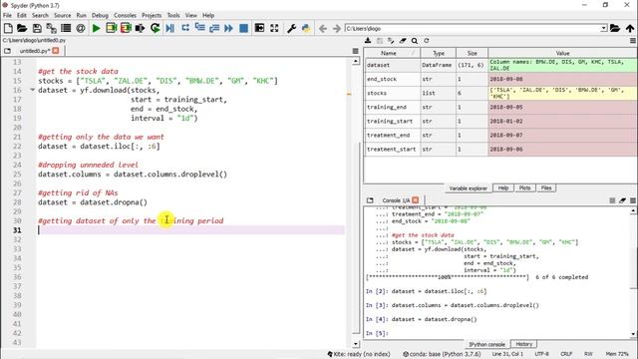Open the file list browser icon
The image size is (638, 359).
[66, 28]
